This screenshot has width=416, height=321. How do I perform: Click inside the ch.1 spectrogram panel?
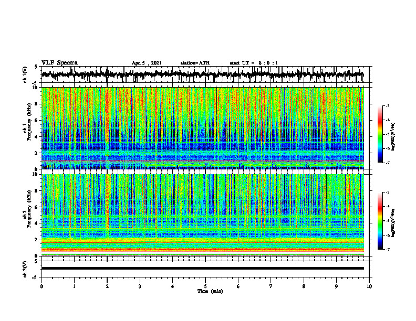point(202,128)
